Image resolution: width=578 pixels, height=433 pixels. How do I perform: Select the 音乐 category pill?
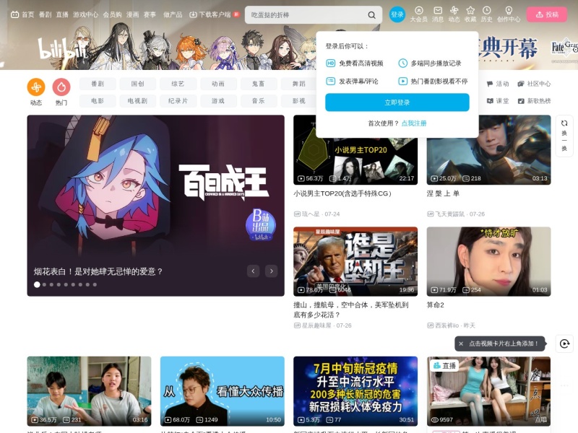pyautogui.click(x=259, y=101)
